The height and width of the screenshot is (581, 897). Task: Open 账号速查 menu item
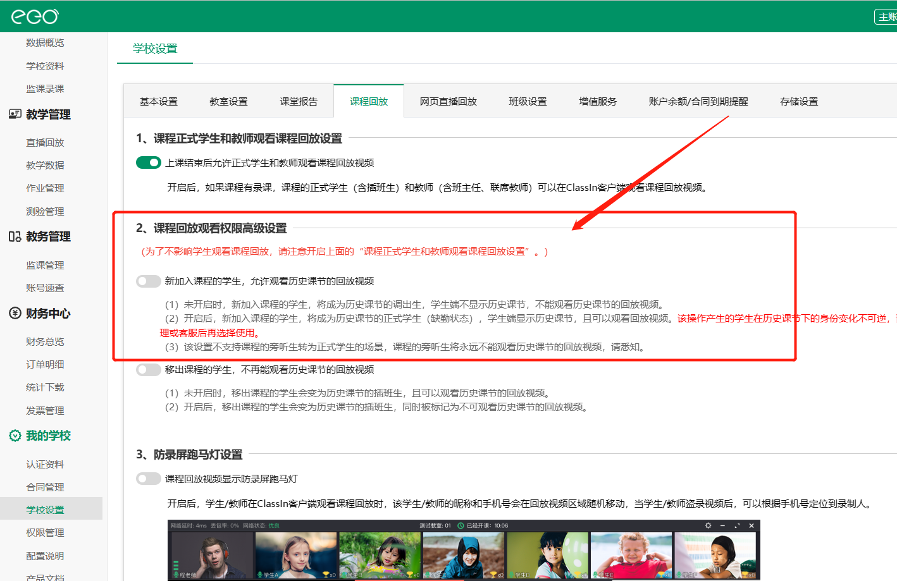(x=45, y=288)
